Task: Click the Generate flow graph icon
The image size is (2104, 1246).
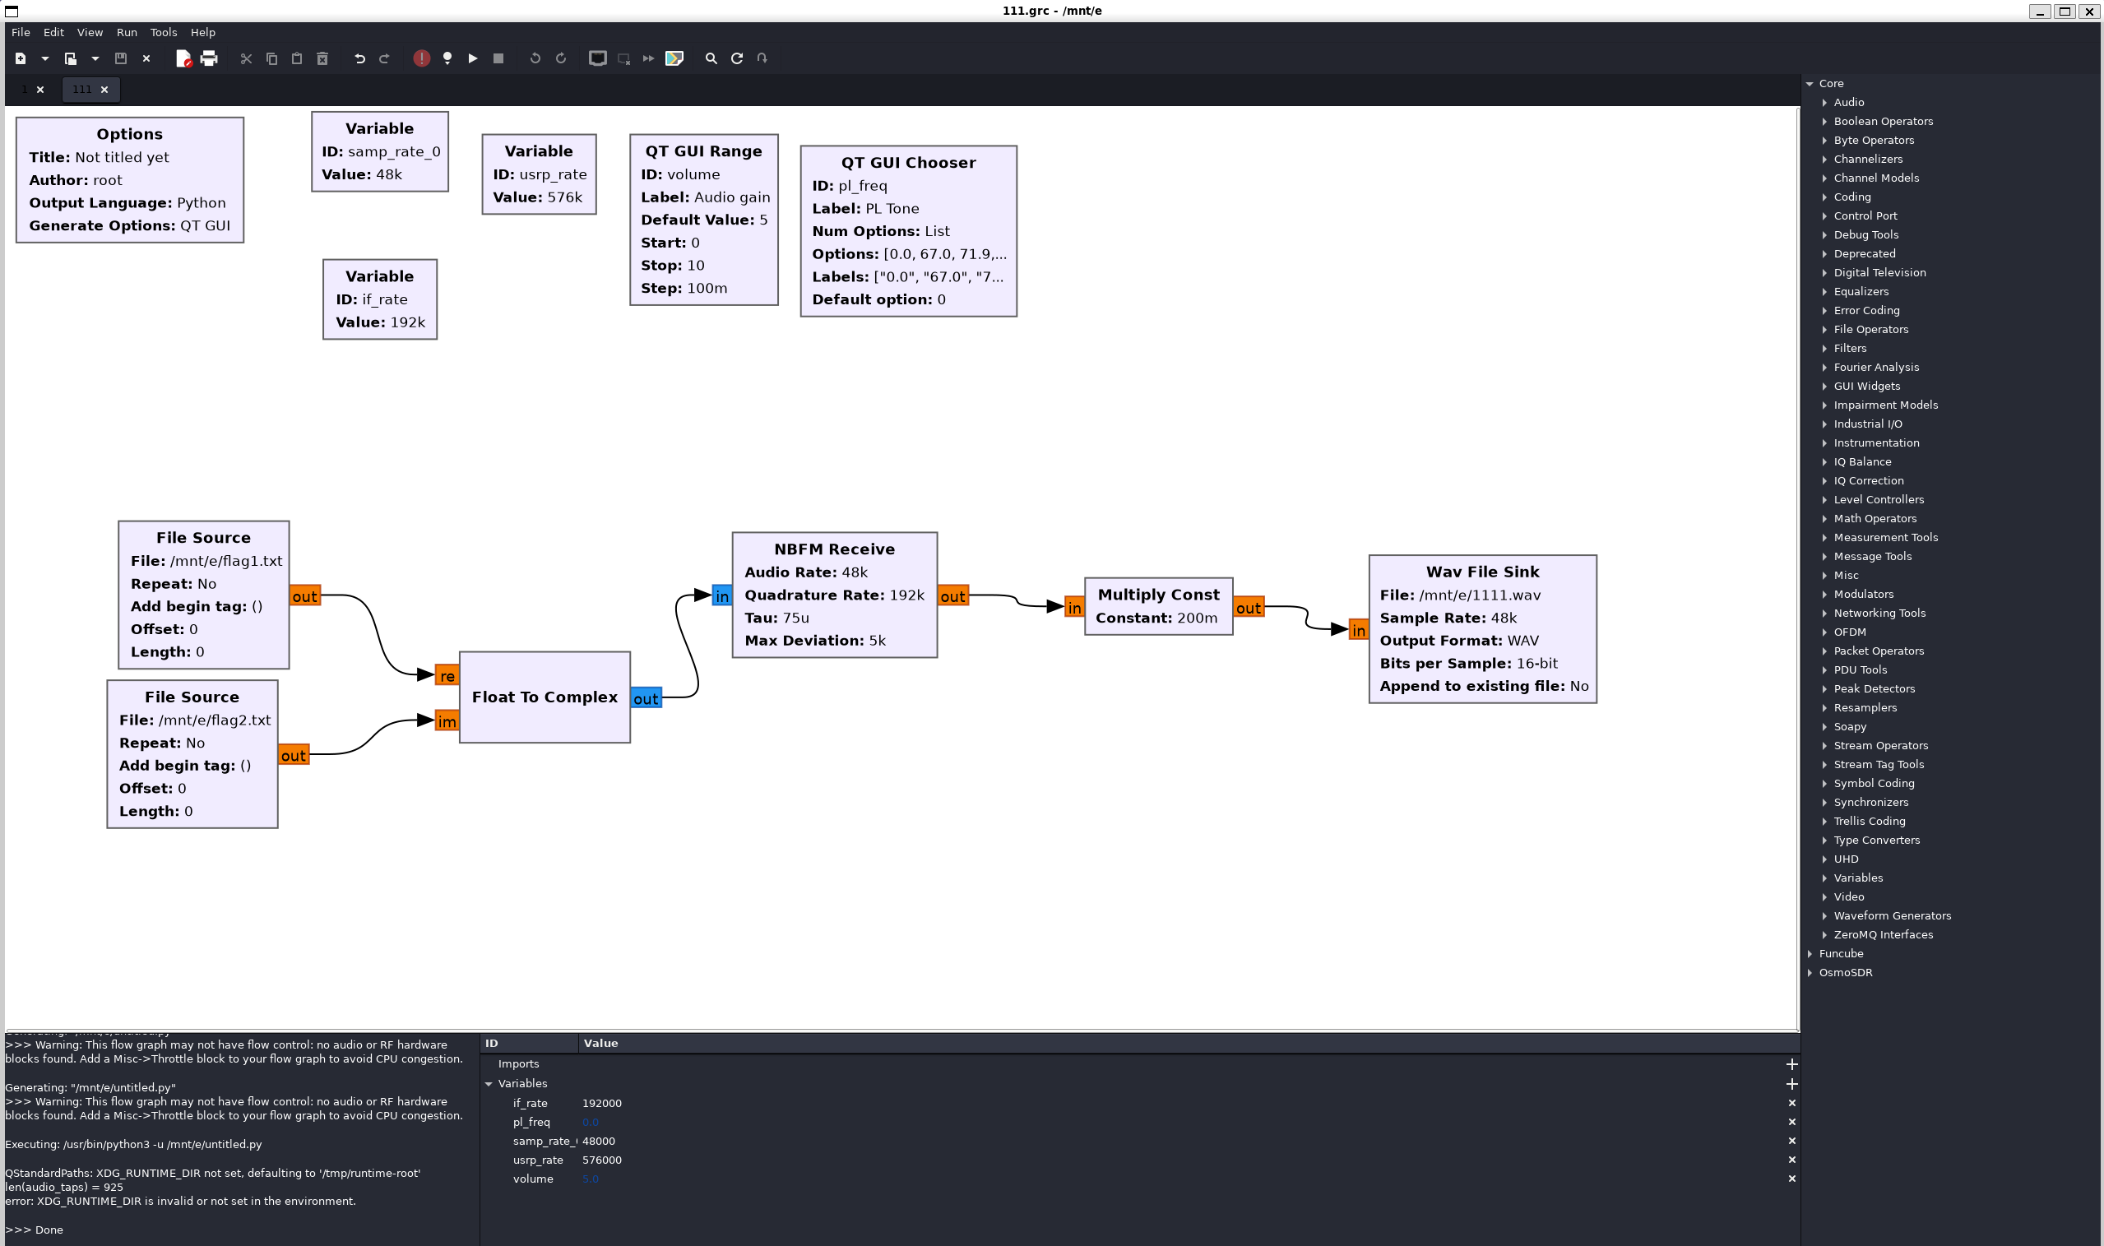Action: 447,58
